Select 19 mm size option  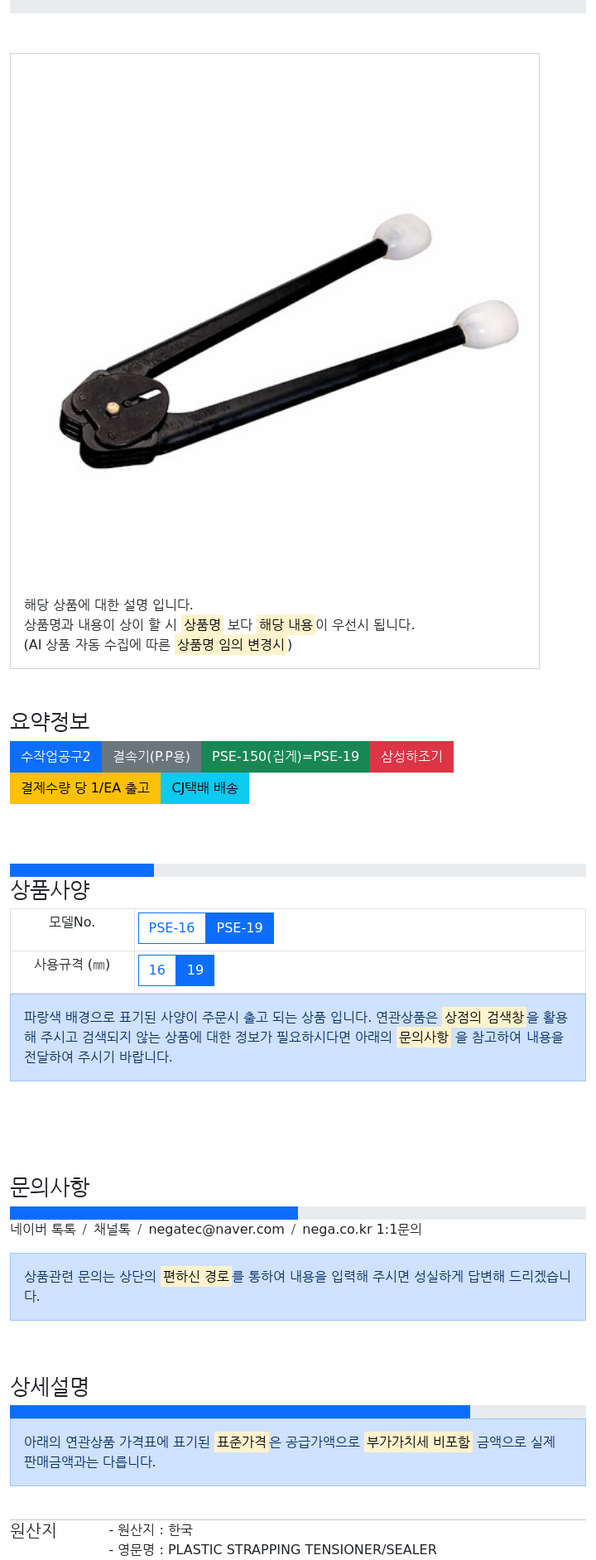pyautogui.click(x=195, y=970)
